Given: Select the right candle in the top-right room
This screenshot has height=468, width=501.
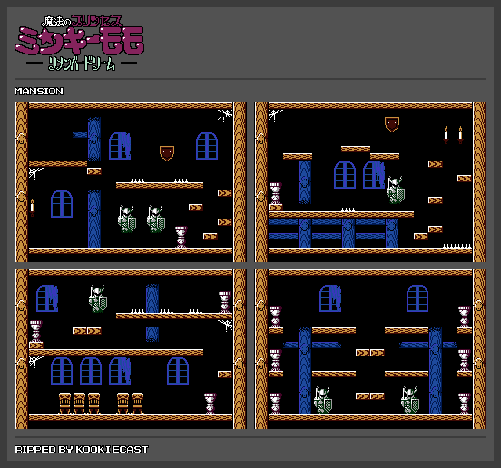Looking at the screenshot, I should tap(460, 134).
